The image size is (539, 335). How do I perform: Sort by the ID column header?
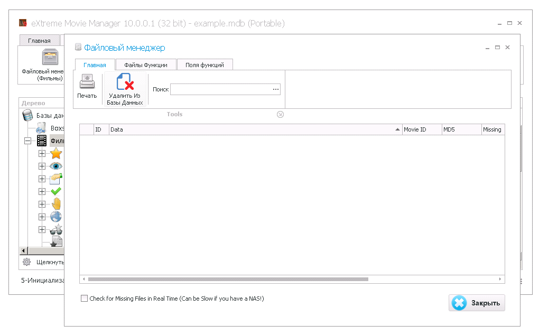[101, 129]
